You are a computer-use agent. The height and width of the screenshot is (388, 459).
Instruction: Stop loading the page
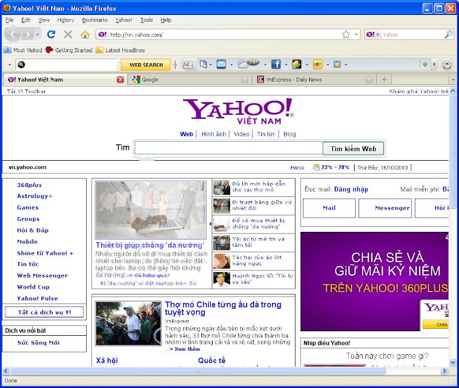coord(68,34)
